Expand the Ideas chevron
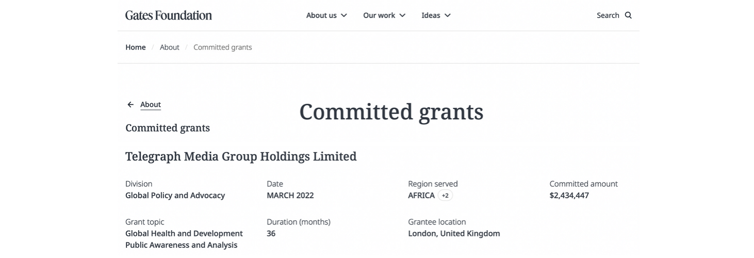754x258 pixels. point(448,15)
